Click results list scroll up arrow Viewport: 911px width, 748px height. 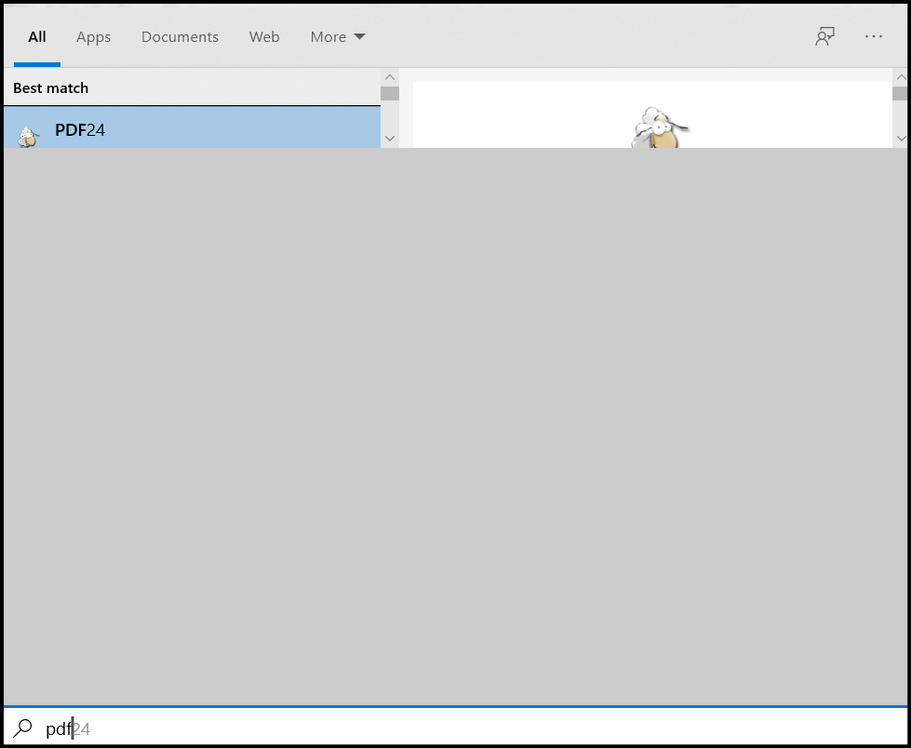tap(390, 77)
